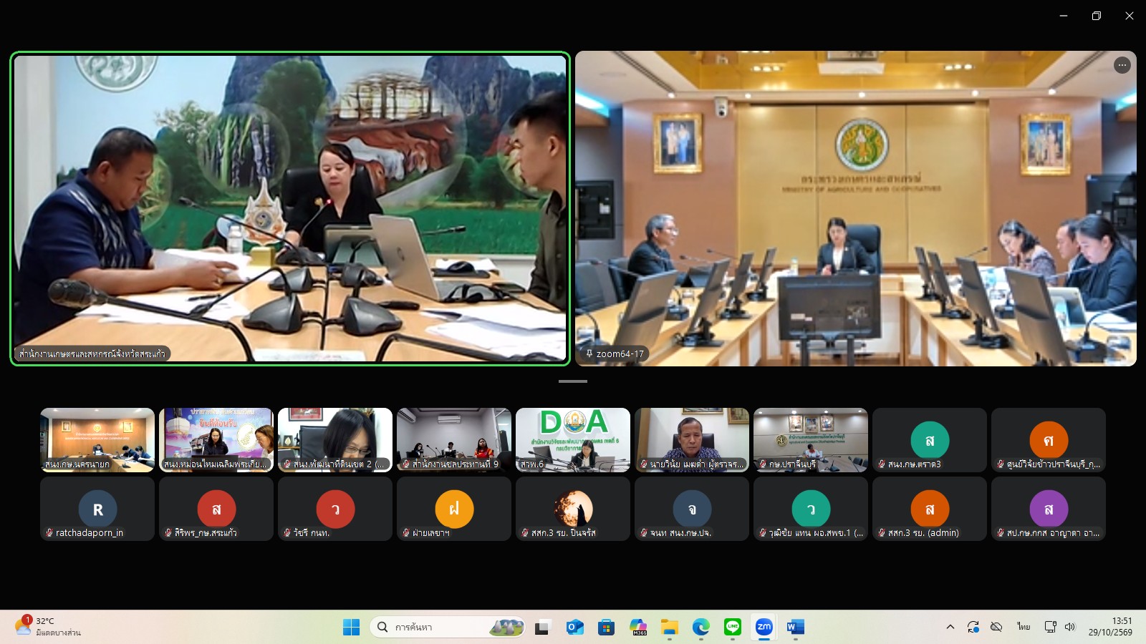1146x644 pixels.
Task: Open the volume speaker tray icon
Action: coord(1070,627)
